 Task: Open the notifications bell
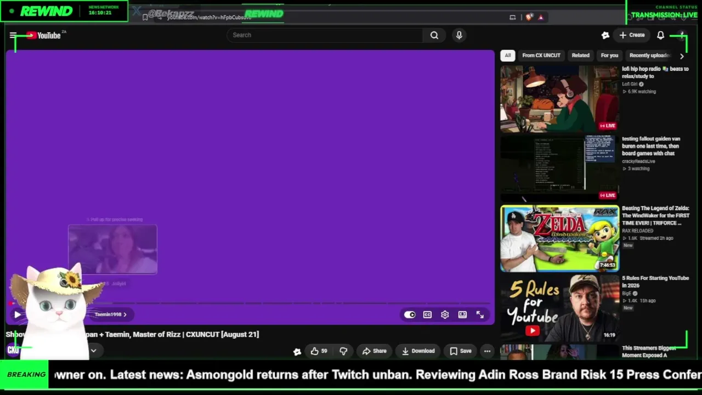click(x=660, y=35)
